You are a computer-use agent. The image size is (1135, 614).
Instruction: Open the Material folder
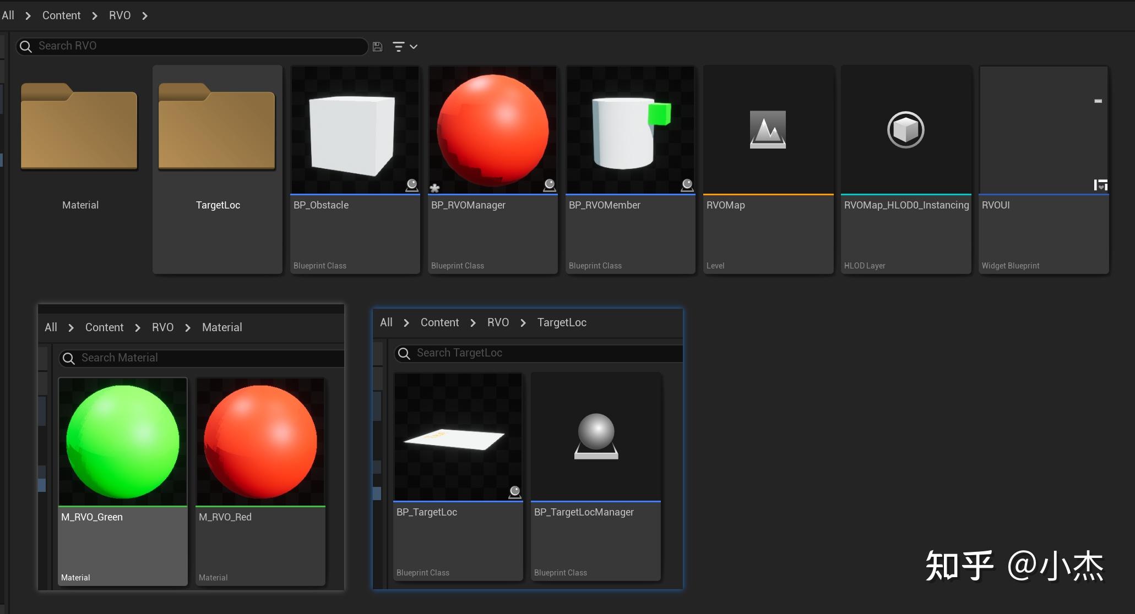tap(79, 128)
